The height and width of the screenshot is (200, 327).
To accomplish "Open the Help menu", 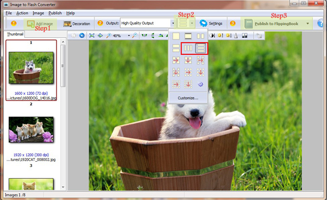I will coord(71,13).
